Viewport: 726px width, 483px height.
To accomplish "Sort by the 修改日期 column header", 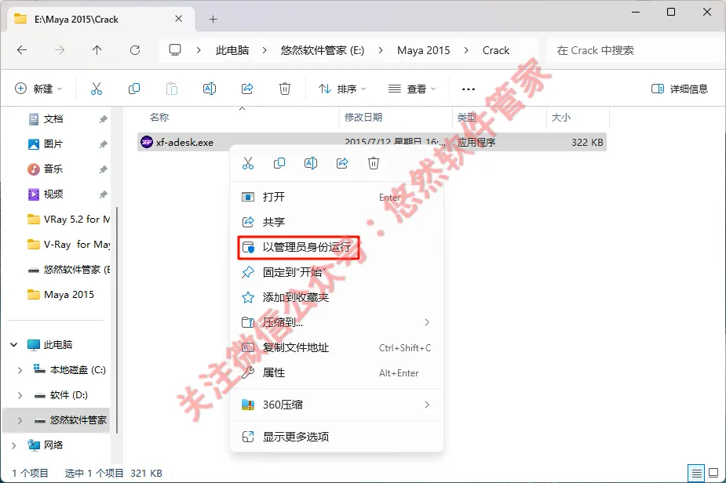I will click(x=363, y=117).
